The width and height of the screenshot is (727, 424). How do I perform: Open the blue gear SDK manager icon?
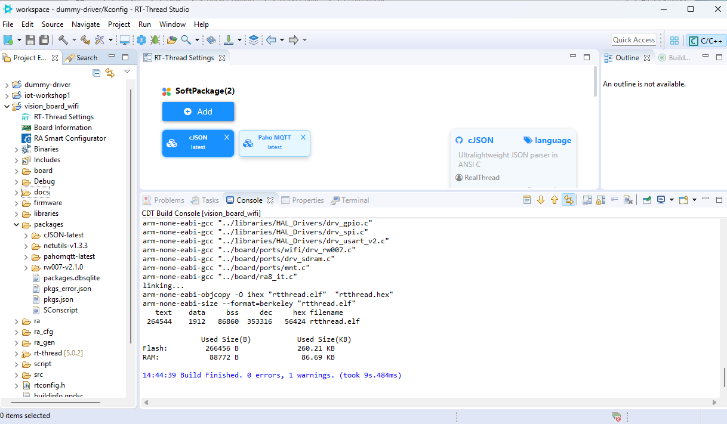[x=141, y=40]
